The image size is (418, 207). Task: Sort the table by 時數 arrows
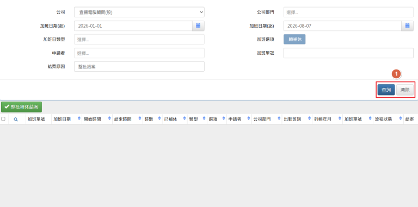(x=159, y=118)
